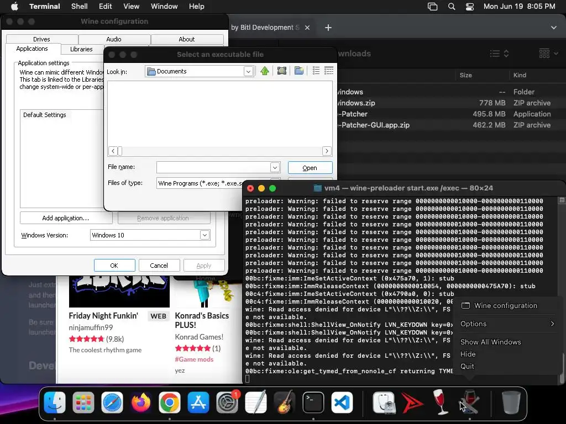Launch Google Chrome from the dock
Screen dimensions: 566x424
tap(170, 402)
